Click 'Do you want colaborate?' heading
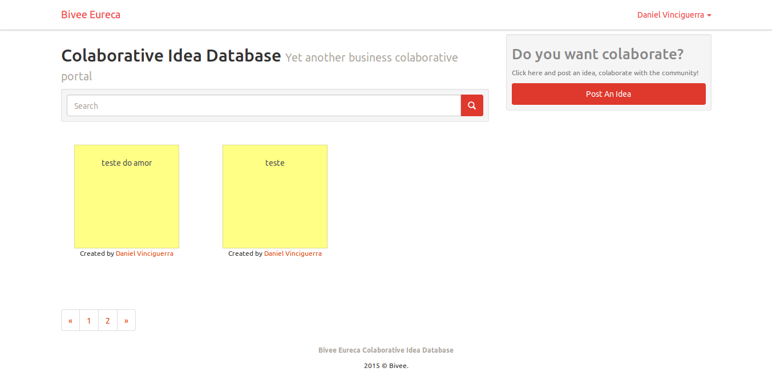 tap(597, 54)
